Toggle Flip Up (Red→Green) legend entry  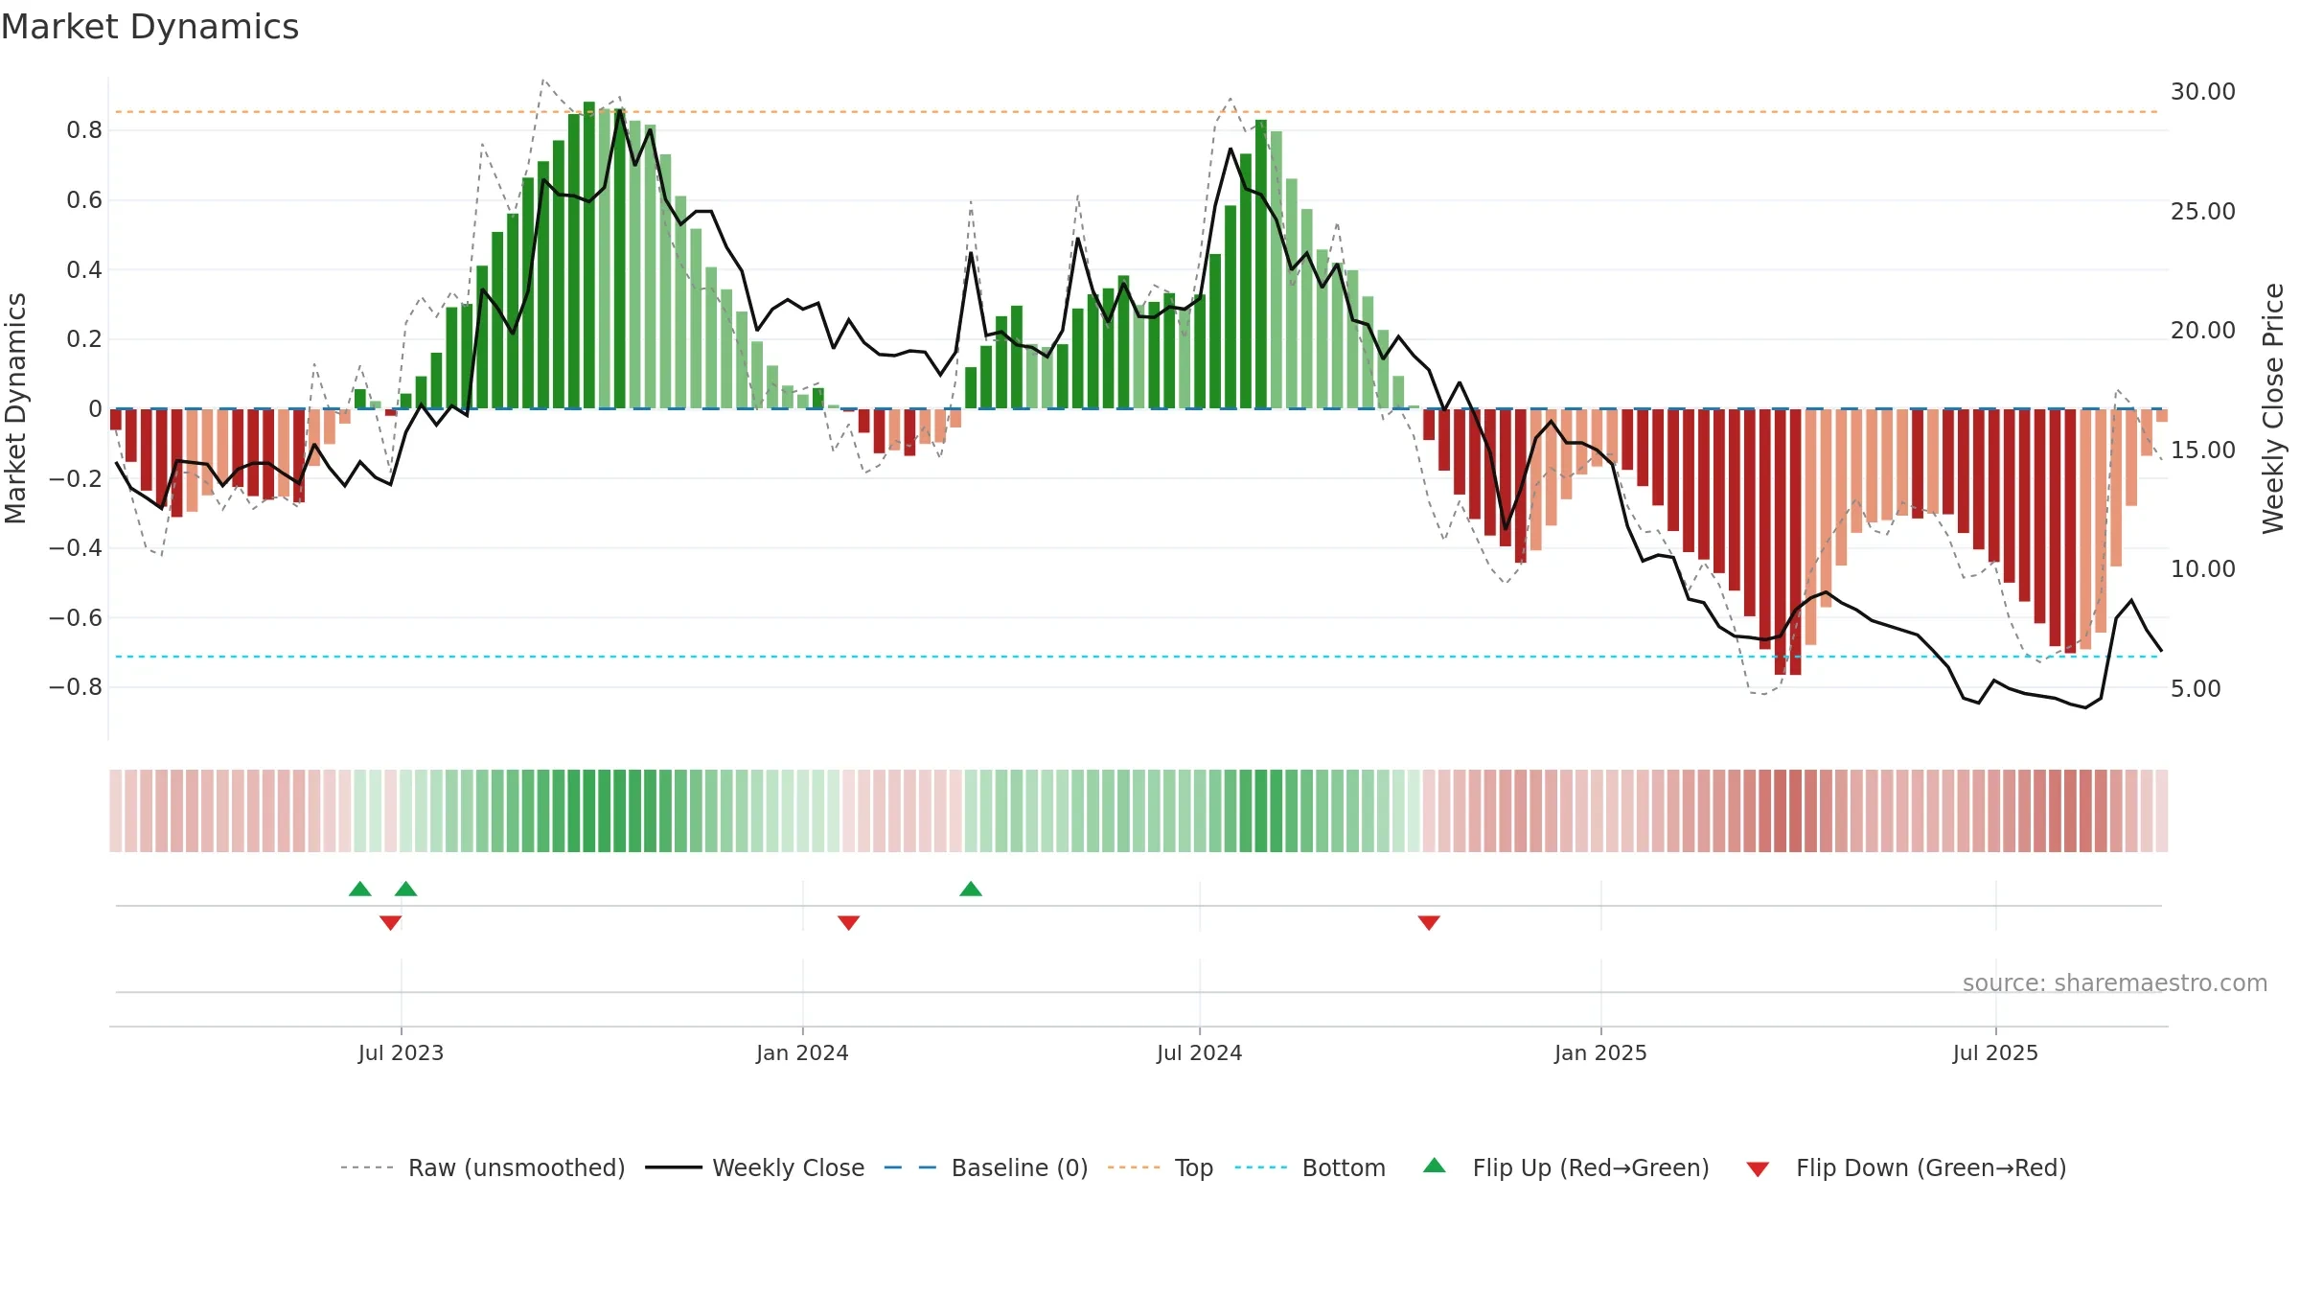click(x=1566, y=1167)
